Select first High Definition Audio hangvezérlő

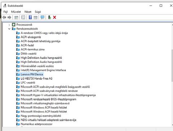click(41, 58)
